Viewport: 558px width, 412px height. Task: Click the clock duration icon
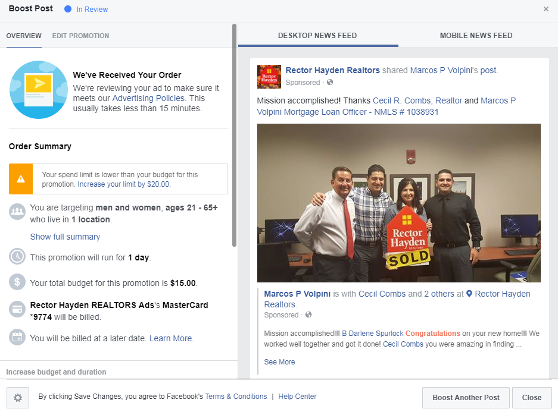click(x=17, y=256)
